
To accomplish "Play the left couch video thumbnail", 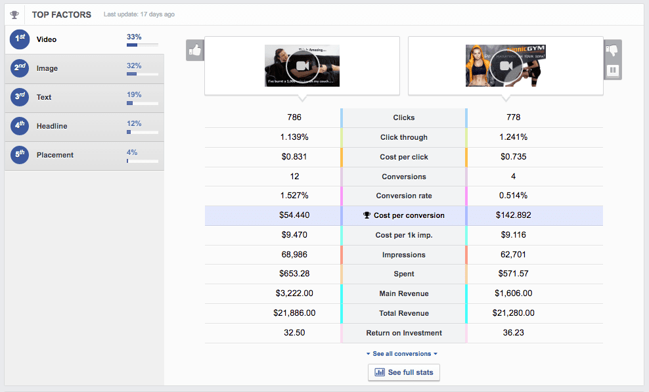I will [302, 66].
